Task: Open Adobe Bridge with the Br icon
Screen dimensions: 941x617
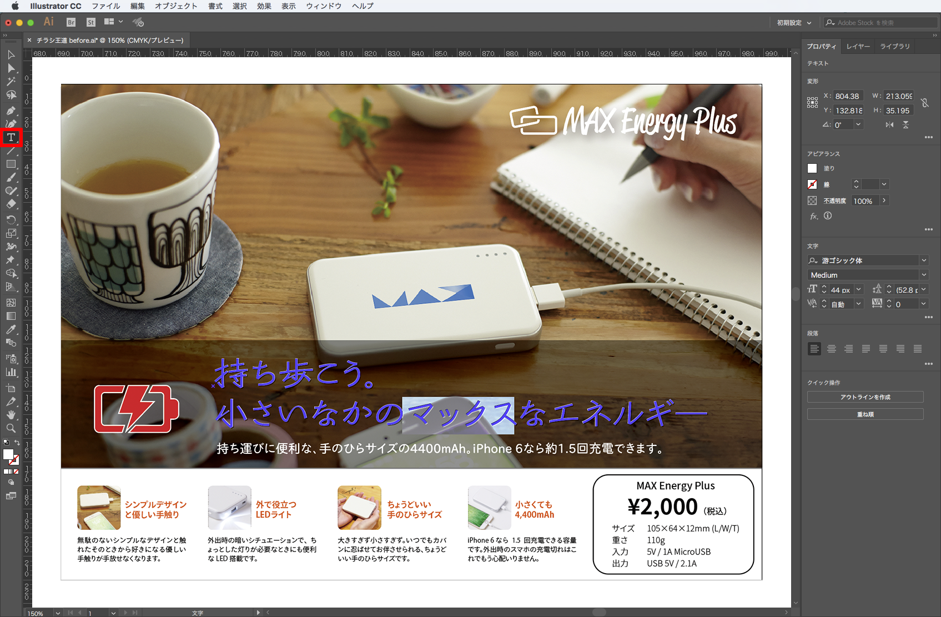Action: [71, 22]
